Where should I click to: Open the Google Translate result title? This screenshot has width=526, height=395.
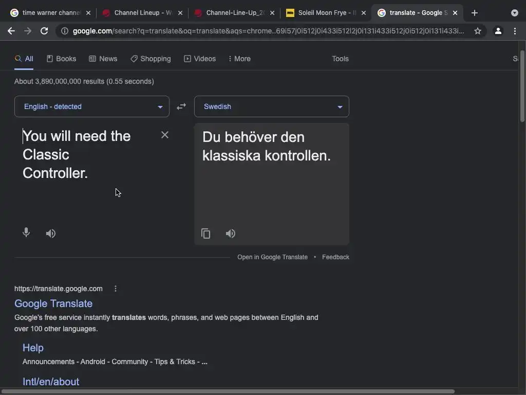coord(53,303)
